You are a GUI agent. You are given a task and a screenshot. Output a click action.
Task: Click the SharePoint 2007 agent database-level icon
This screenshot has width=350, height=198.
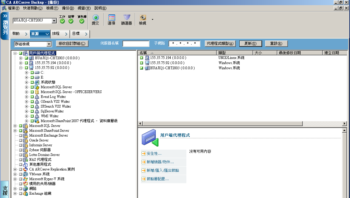pyautogui.click(x=37, y=121)
